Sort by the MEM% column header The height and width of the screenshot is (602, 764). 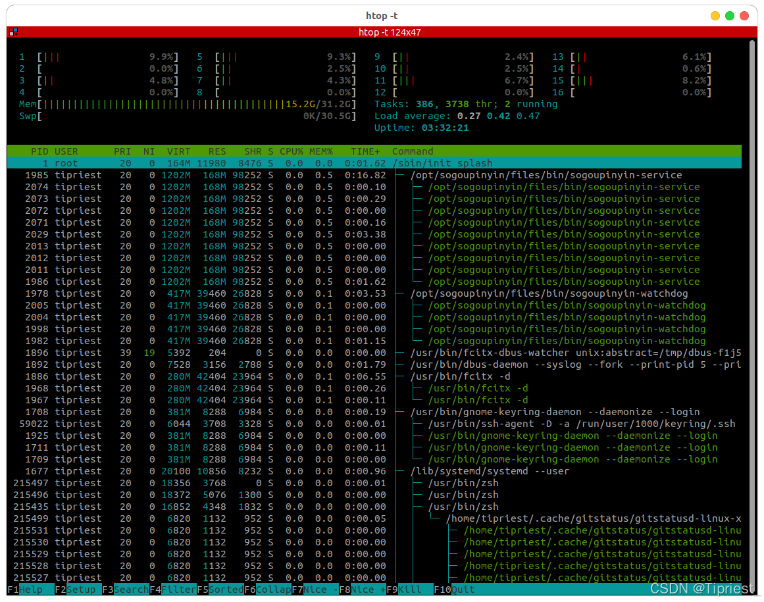pyautogui.click(x=321, y=151)
